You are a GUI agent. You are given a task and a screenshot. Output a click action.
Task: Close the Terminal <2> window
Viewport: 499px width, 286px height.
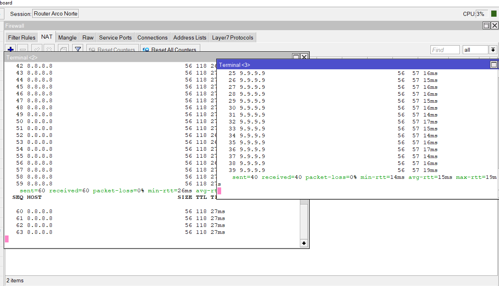pyautogui.click(x=304, y=57)
